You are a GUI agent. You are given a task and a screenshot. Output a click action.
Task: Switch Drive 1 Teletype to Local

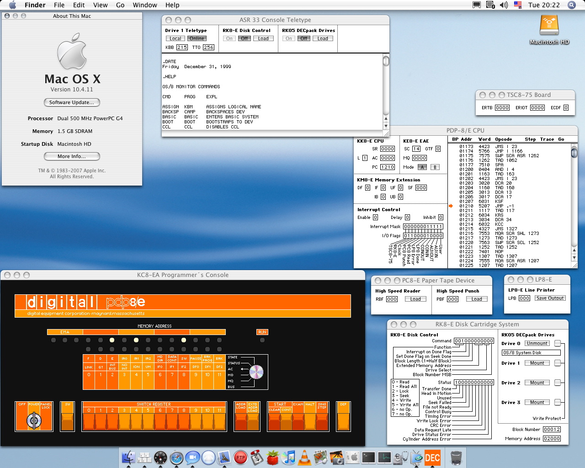175,38
